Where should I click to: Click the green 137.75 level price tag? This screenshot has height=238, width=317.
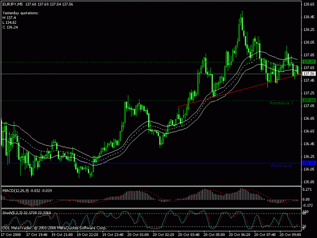[309, 62]
